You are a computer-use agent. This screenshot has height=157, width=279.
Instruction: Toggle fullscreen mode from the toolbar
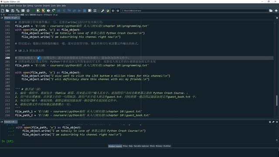[x=95, y=10]
